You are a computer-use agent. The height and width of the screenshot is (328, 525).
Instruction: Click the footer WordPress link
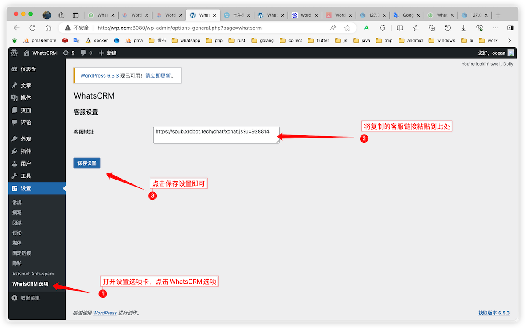(105, 313)
